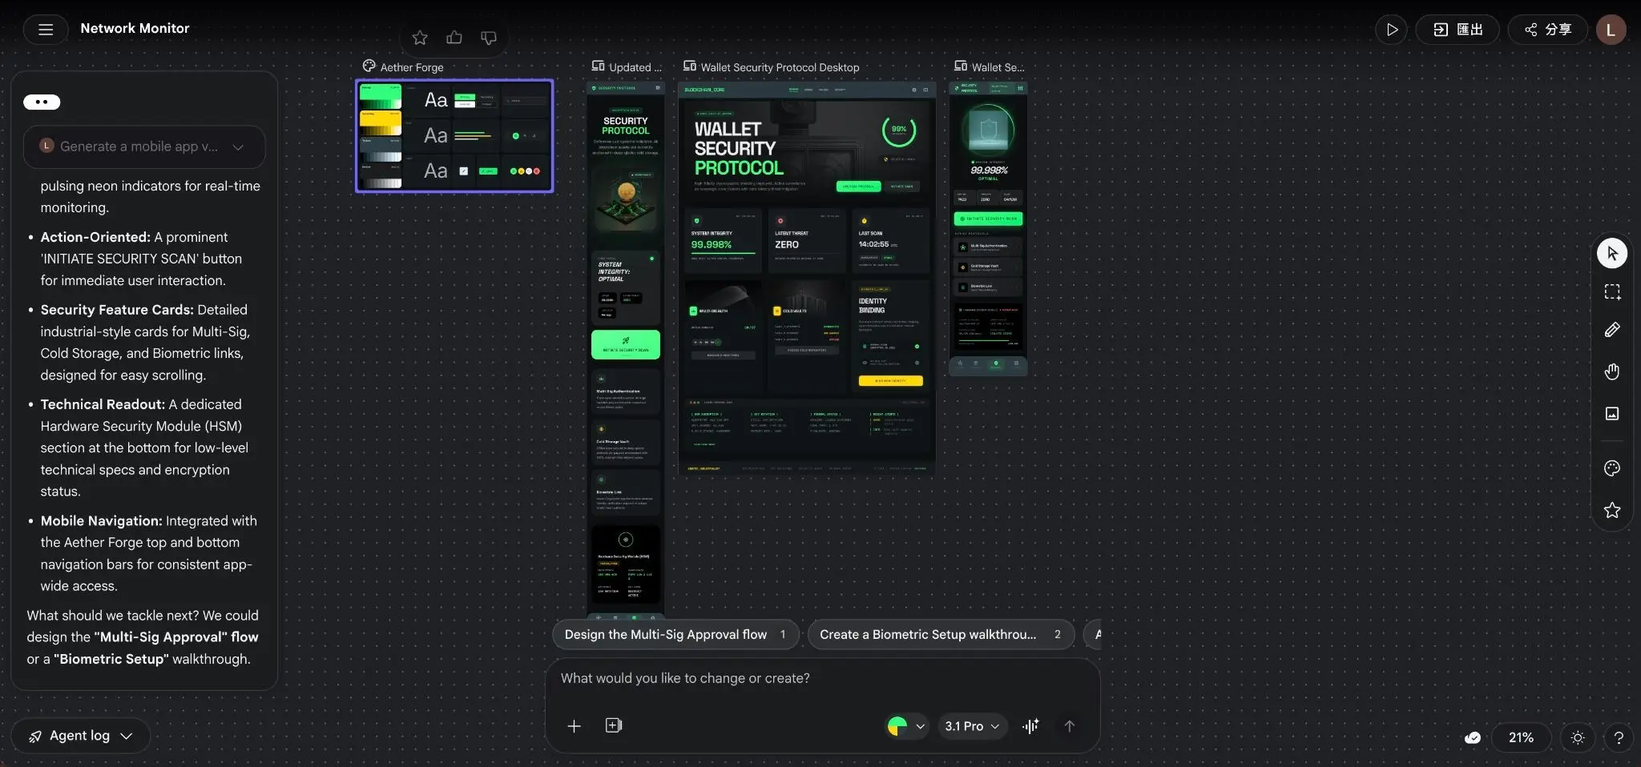Viewport: 1641px width, 767px height.
Task: Click the thumbs up icon
Action: tap(454, 38)
